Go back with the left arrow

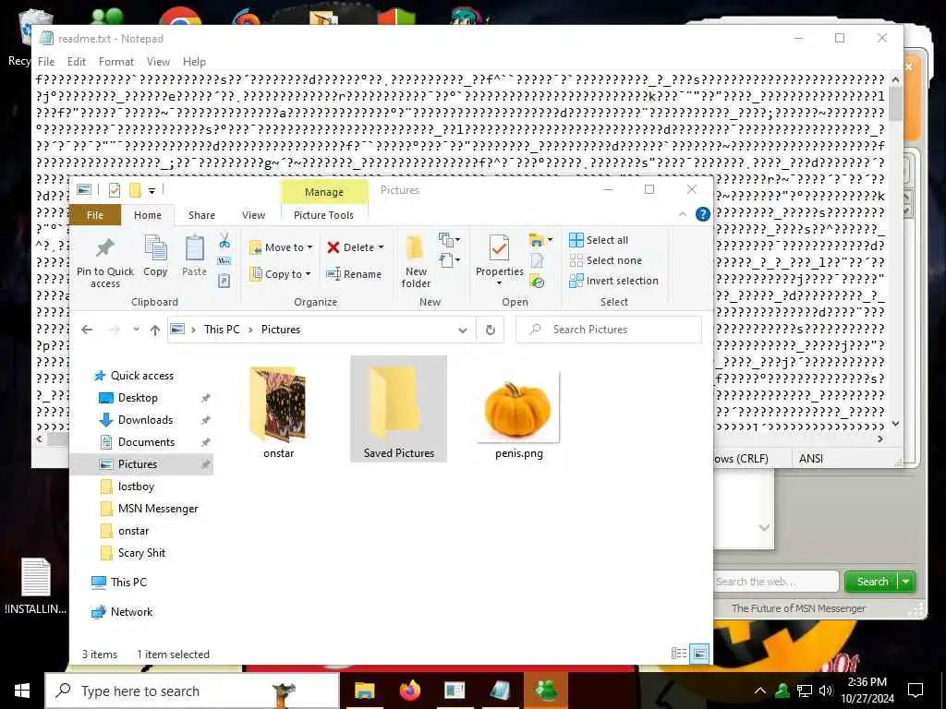[87, 330]
